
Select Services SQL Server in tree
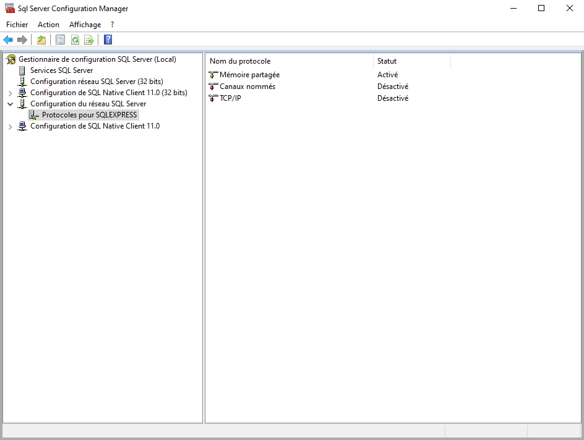61,70
